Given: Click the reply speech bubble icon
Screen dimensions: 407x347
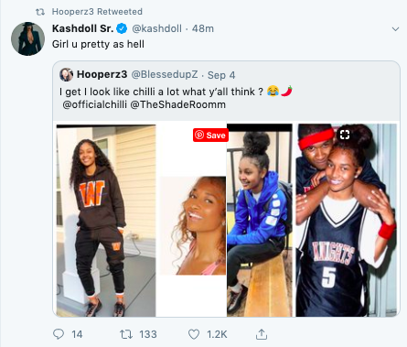Looking at the screenshot, I should 59,334.
